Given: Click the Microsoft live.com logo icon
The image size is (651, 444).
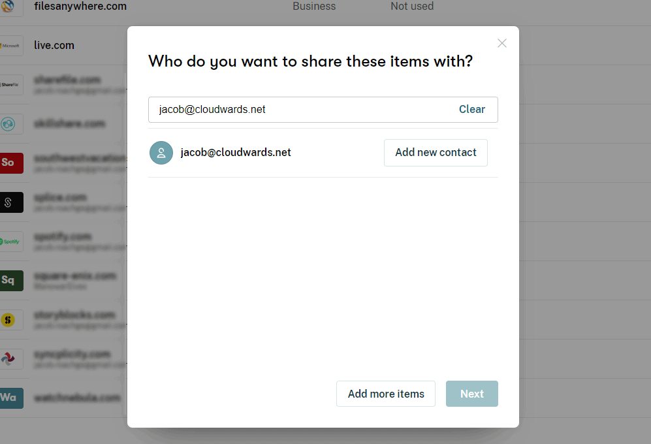Looking at the screenshot, I should click(10, 46).
